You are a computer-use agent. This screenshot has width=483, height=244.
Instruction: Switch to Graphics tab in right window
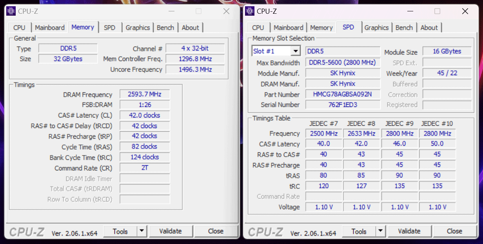click(376, 27)
